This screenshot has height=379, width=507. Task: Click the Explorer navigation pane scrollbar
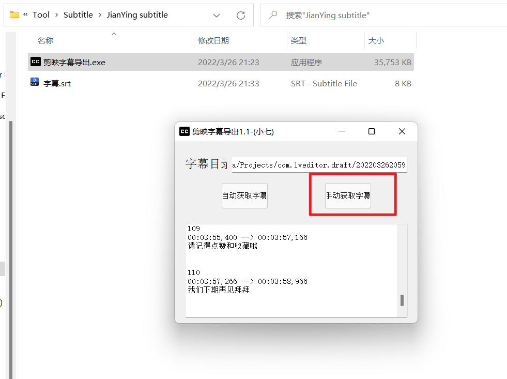coord(11,249)
